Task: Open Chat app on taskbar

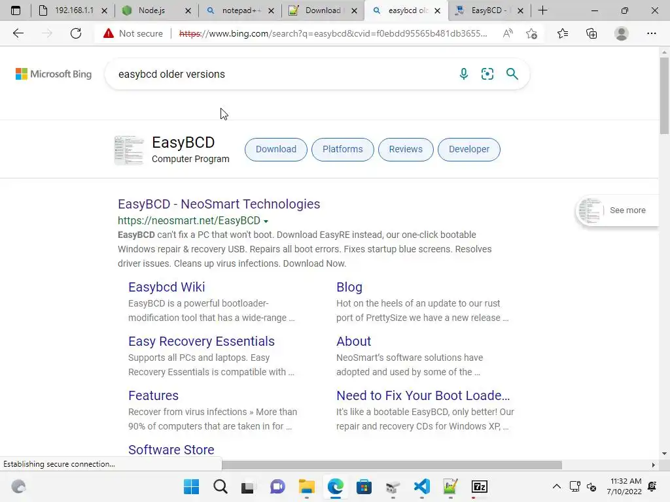Action: coord(277,486)
